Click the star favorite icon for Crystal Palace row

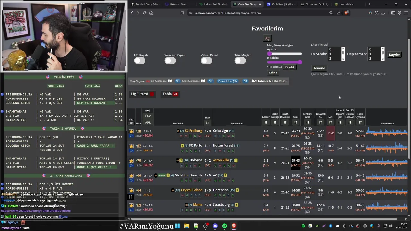point(131,190)
